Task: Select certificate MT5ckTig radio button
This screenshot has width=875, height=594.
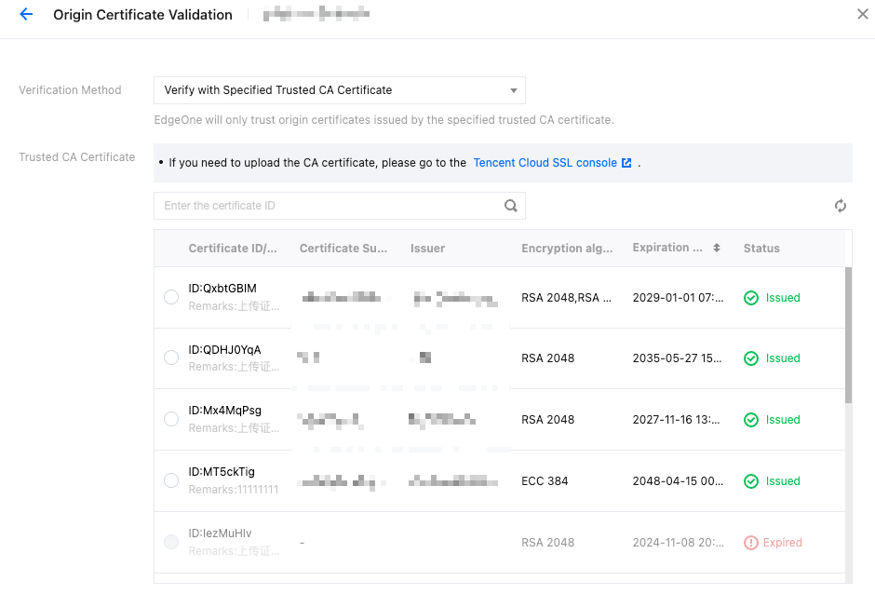Action: 171,480
